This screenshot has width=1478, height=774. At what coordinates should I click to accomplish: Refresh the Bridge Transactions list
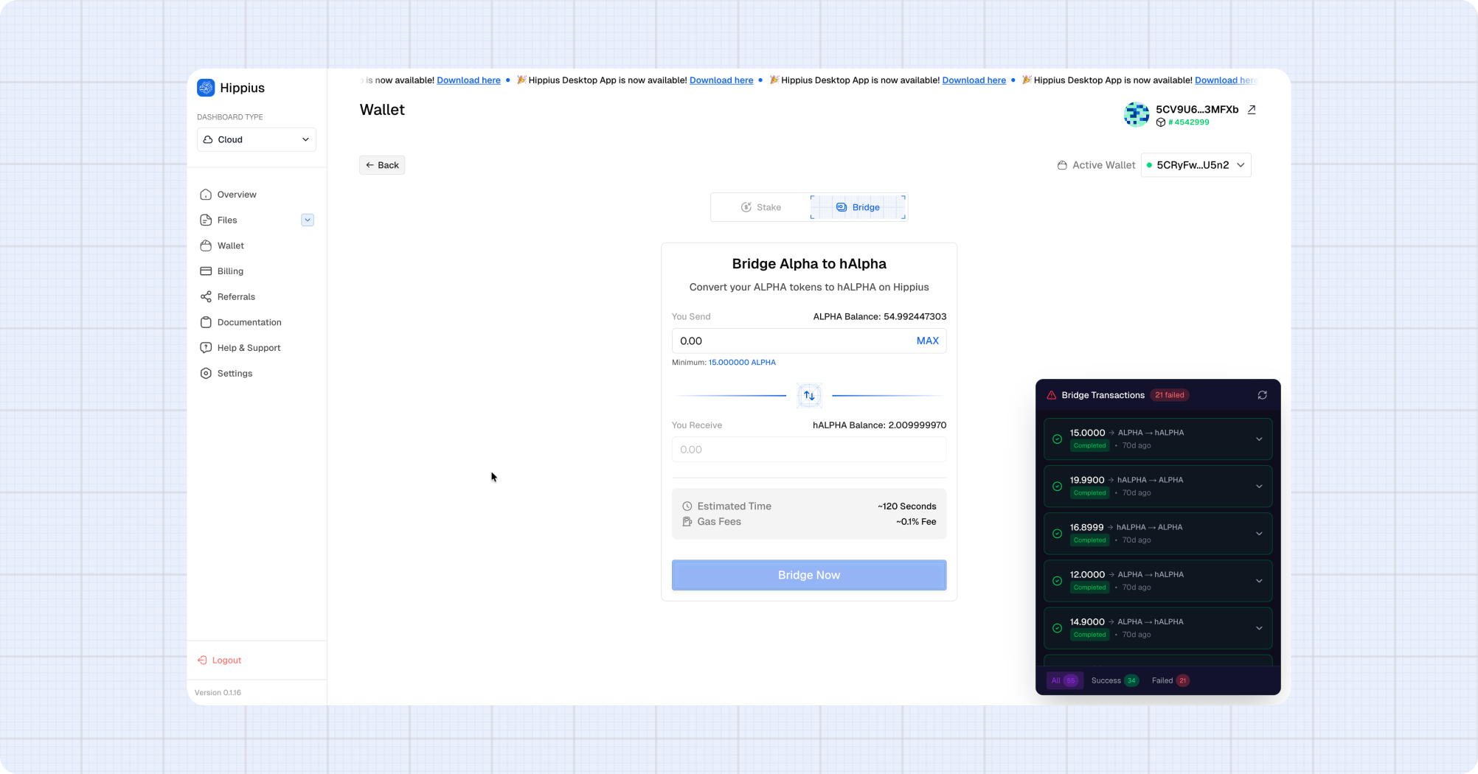click(x=1262, y=395)
